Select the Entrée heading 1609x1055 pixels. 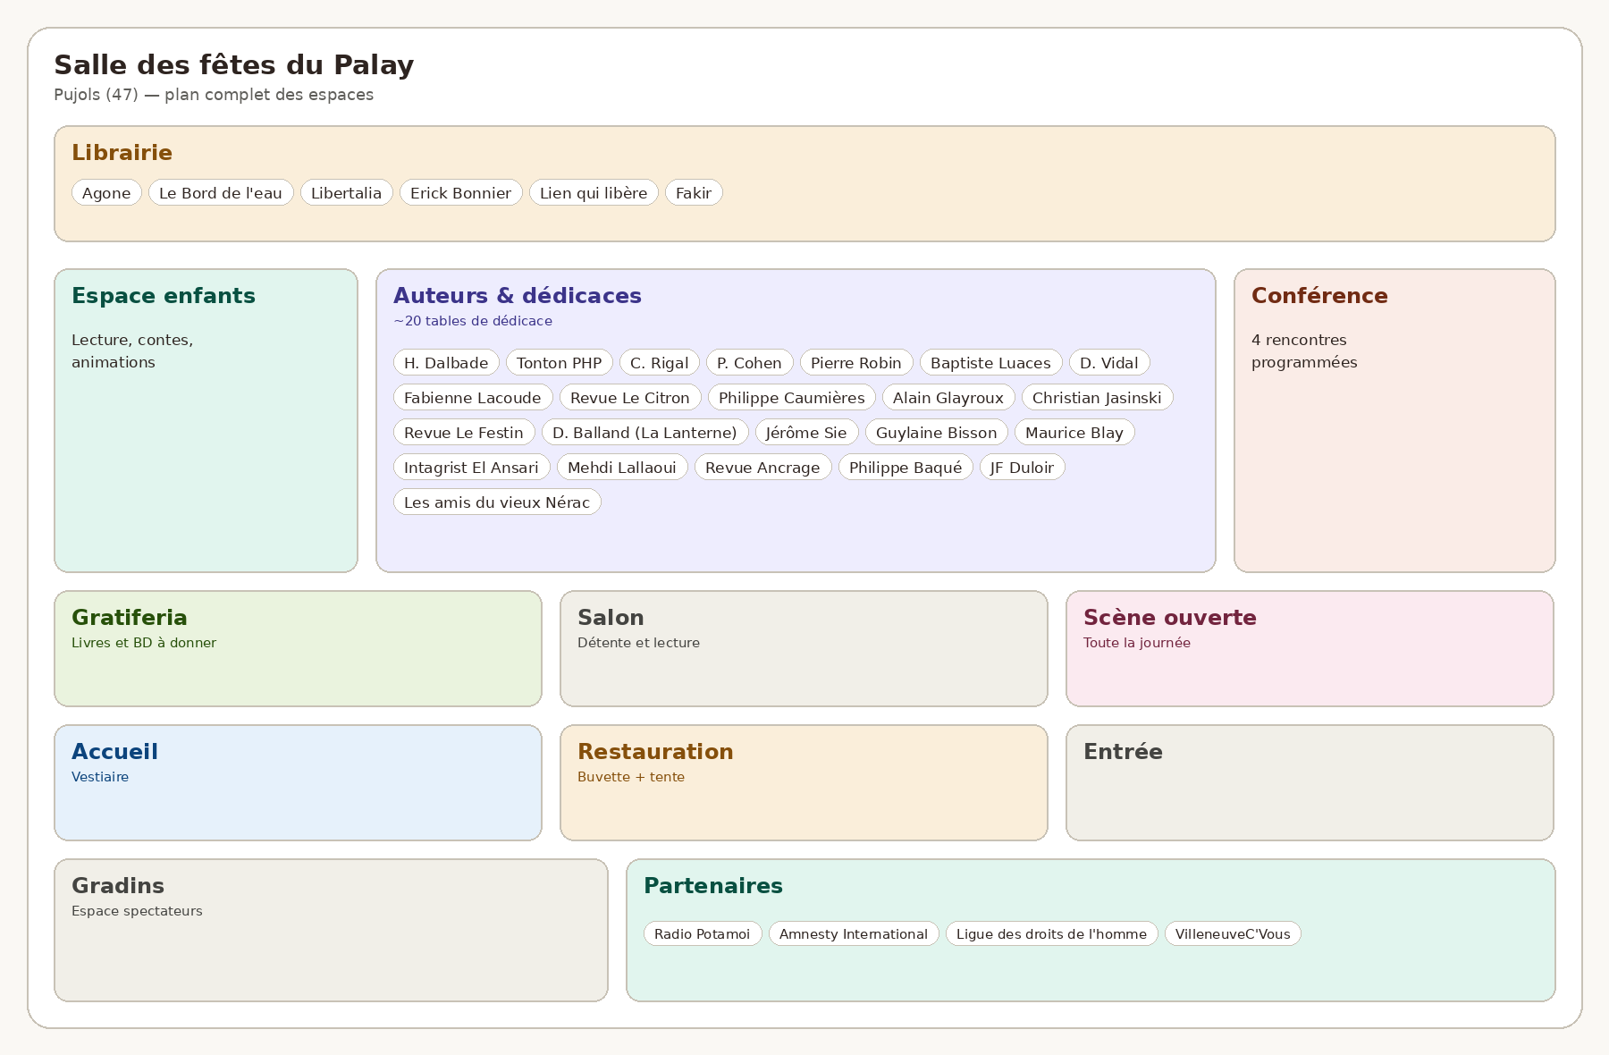click(1123, 752)
